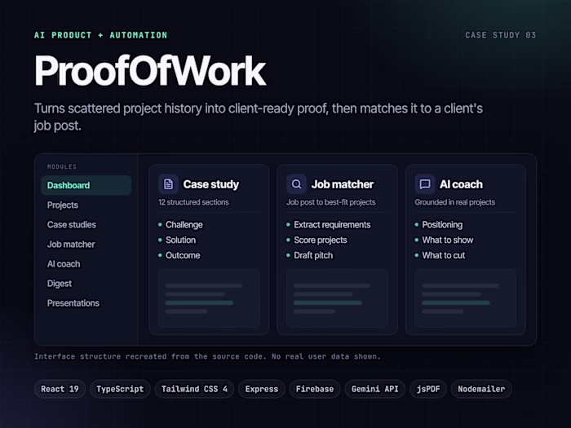This screenshot has height=428, width=571.
Task: Click the Job post to best-fit projects subtitle
Action: click(x=330, y=202)
